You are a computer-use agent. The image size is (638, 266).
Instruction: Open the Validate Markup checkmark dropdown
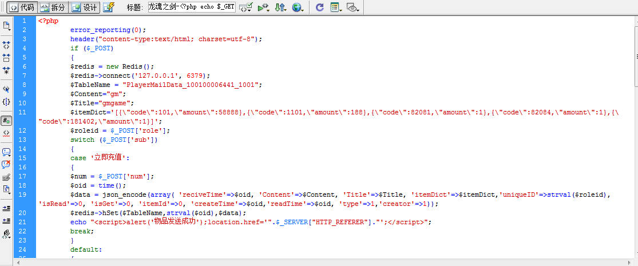click(x=246, y=7)
